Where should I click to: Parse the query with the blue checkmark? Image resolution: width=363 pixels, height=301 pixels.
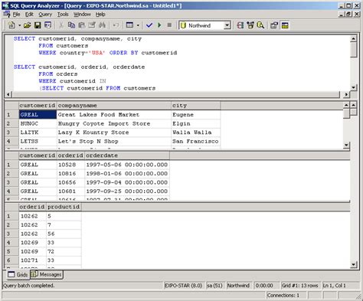(x=149, y=25)
